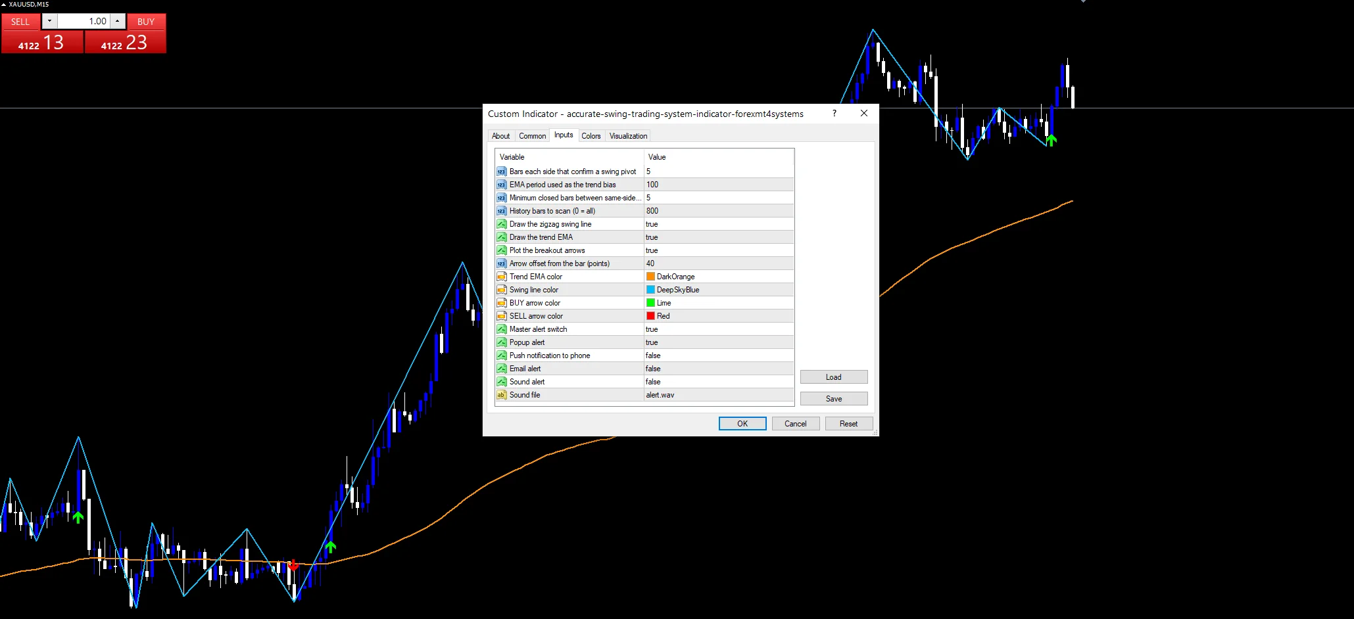
Task: Click the integer icon beside History bars to scan
Action: (502, 211)
